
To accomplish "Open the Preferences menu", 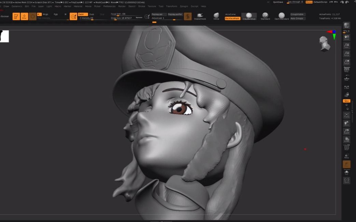I will pos(109,6).
